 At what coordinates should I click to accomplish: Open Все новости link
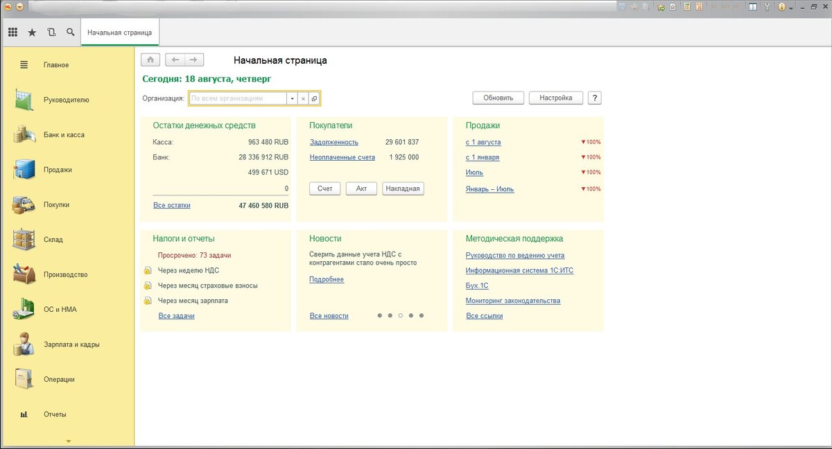[329, 316]
